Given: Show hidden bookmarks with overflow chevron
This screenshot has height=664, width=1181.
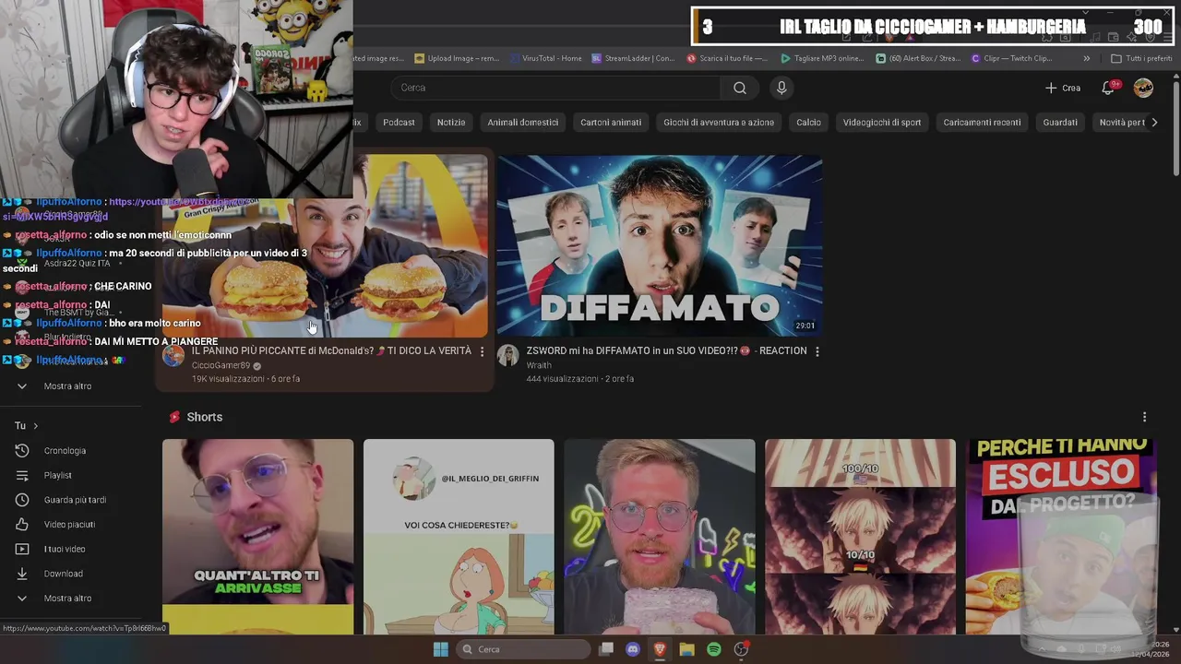Looking at the screenshot, I should pyautogui.click(x=1086, y=58).
